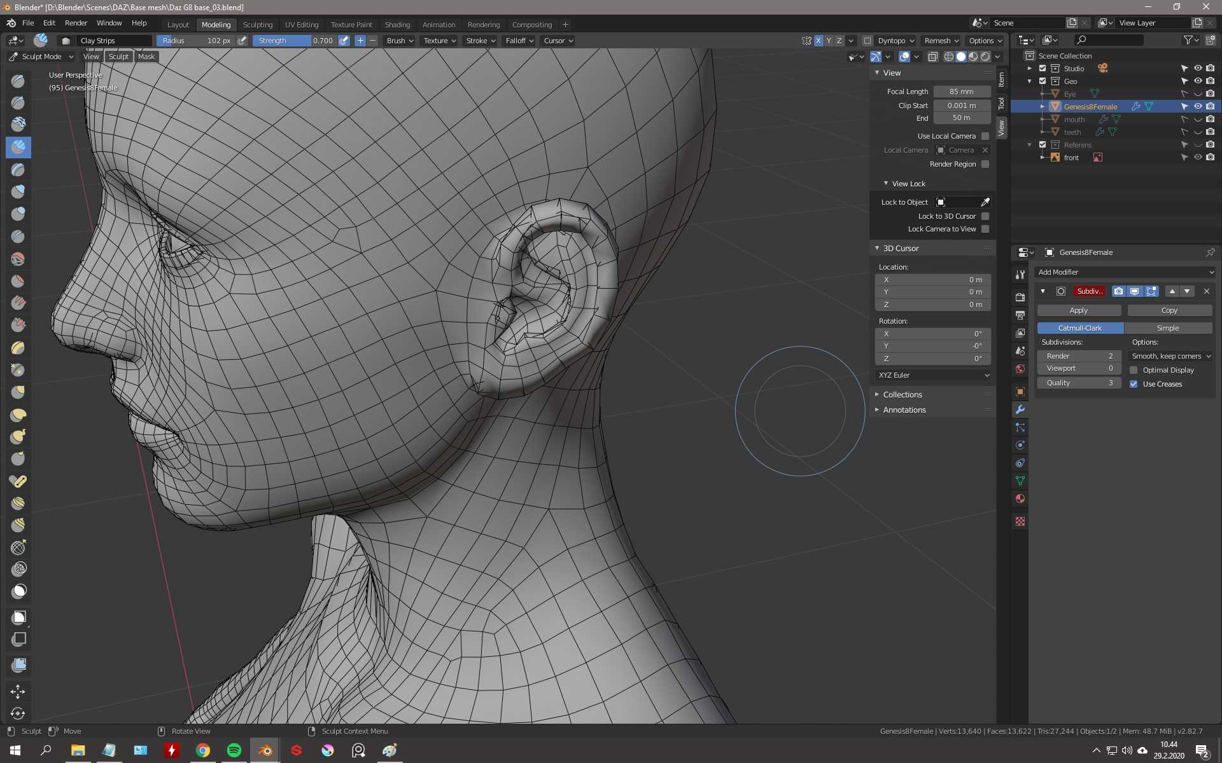Click the Copy button on Subdiv modifier
Image resolution: width=1222 pixels, height=763 pixels.
pos(1169,310)
